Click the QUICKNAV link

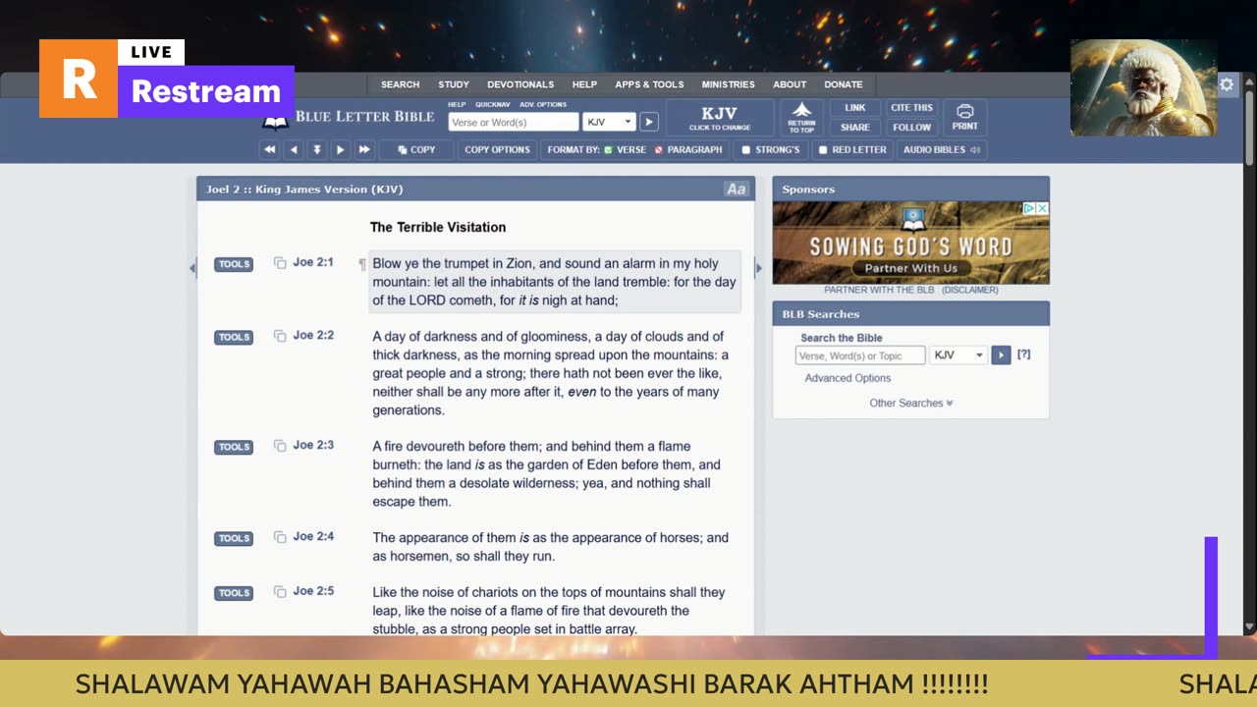493,104
